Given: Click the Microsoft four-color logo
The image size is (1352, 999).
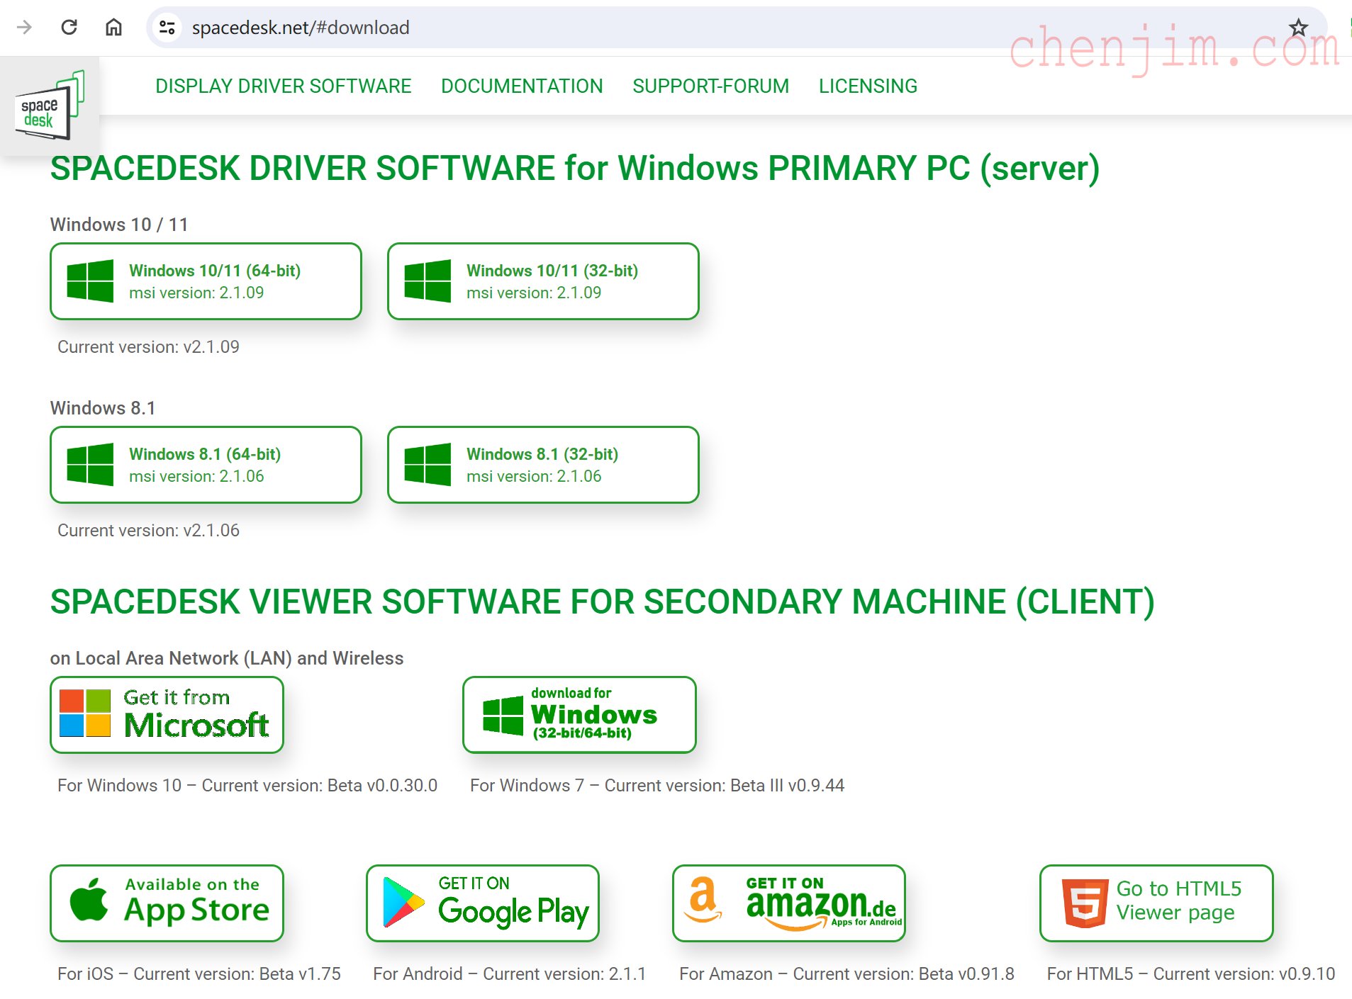Looking at the screenshot, I should click(x=85, y=713).
